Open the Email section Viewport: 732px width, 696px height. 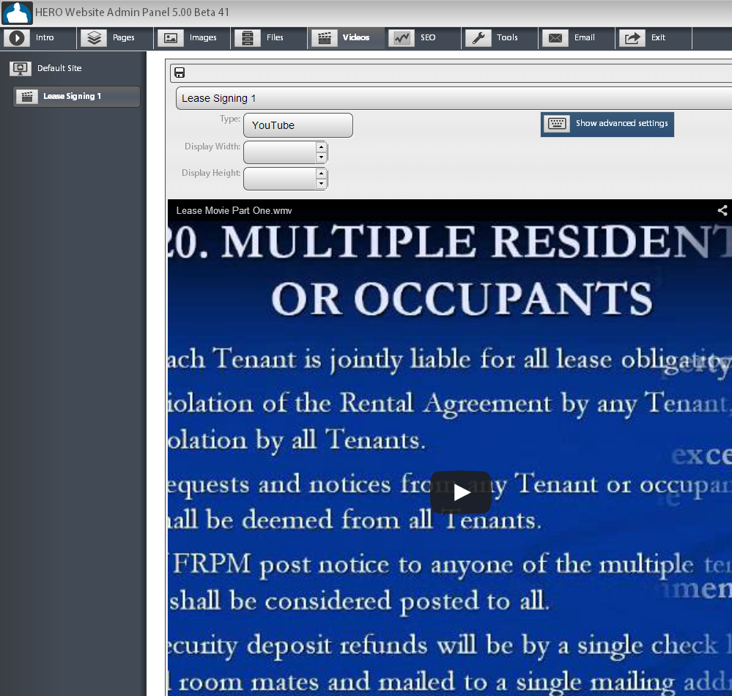coord(577,38)
